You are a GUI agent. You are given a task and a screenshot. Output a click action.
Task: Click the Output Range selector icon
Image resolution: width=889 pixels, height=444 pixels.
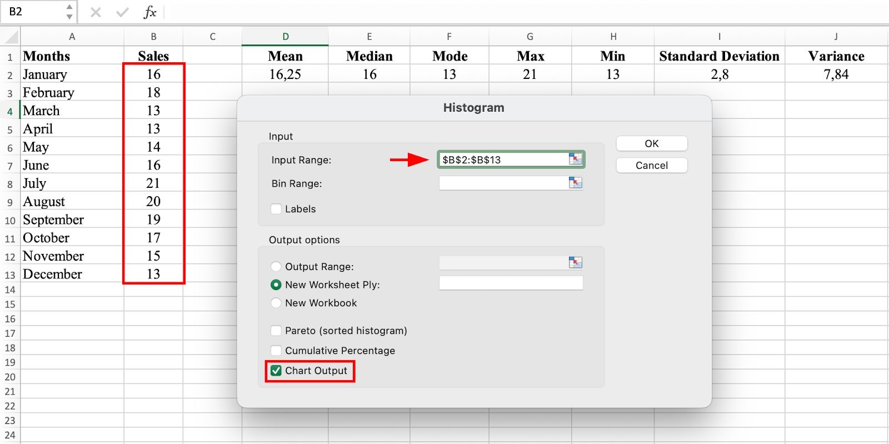[575, 263]
